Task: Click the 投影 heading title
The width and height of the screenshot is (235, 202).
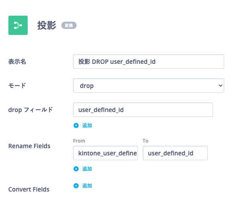Action: [x=47, y=25]
